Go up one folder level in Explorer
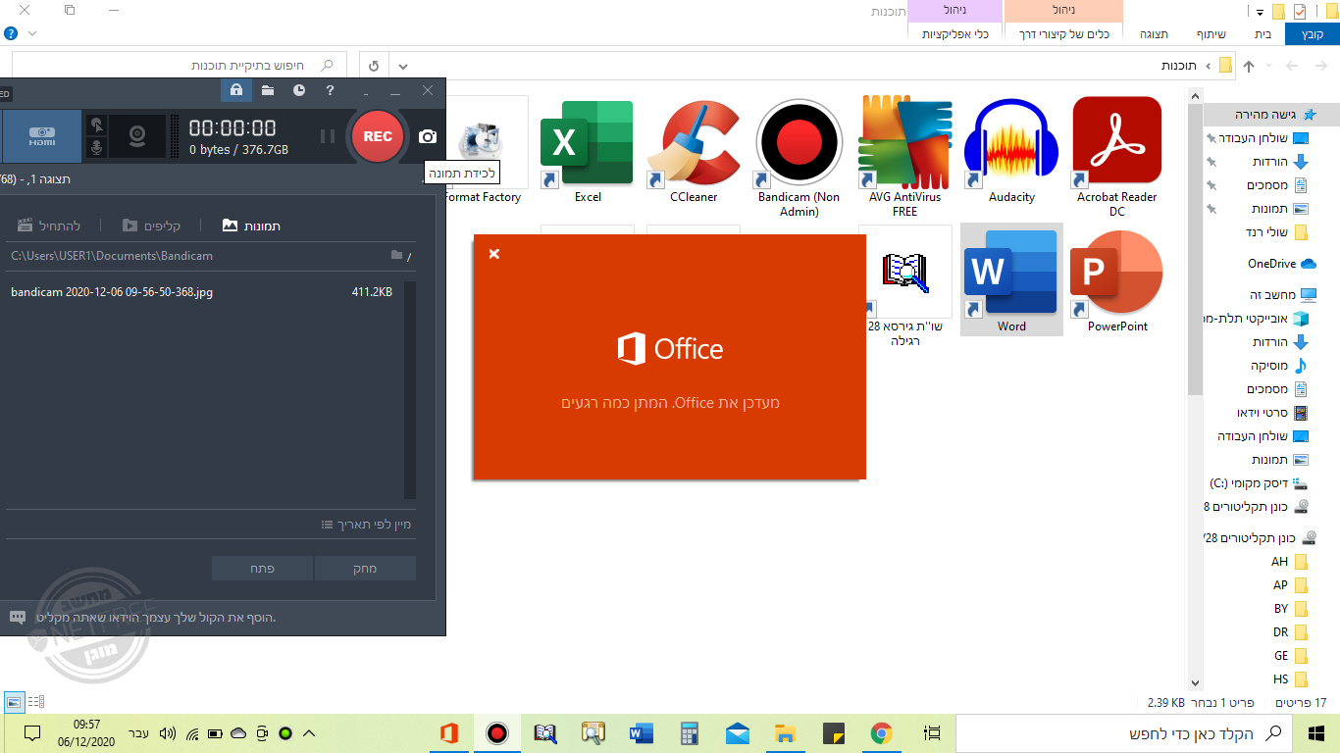Viewport: 1340px width, 753px height. tap(1249, 66)
